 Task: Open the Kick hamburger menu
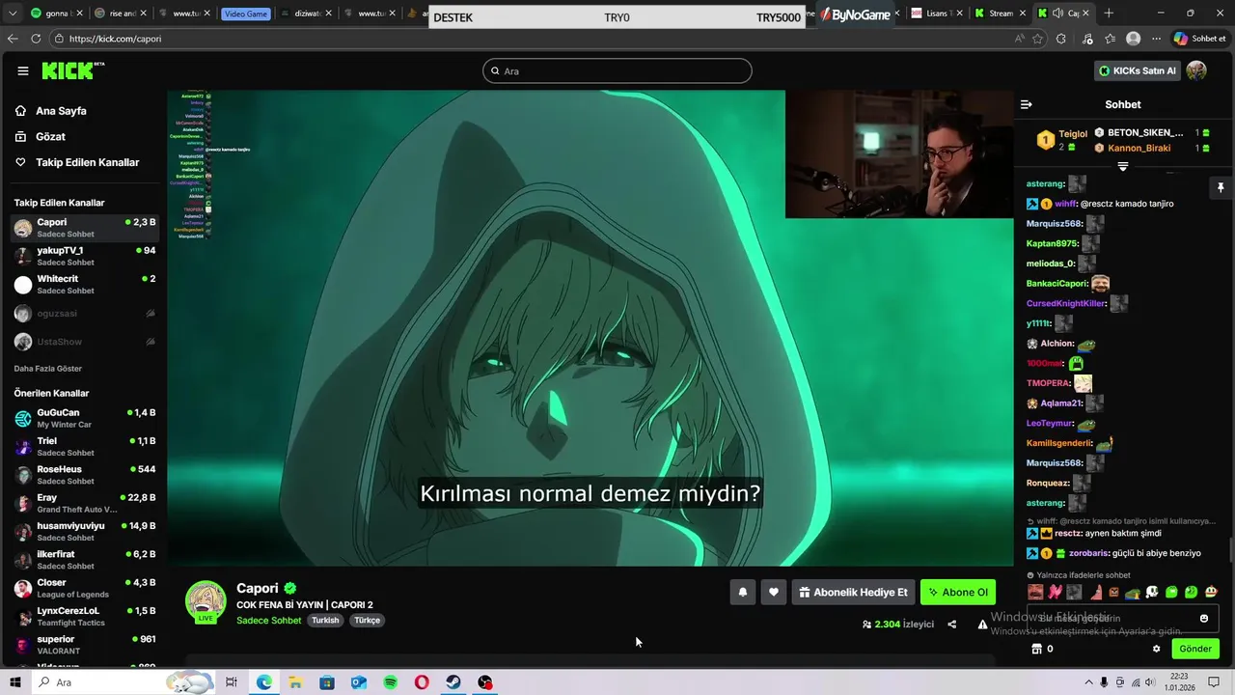click(x=23, y=70)
